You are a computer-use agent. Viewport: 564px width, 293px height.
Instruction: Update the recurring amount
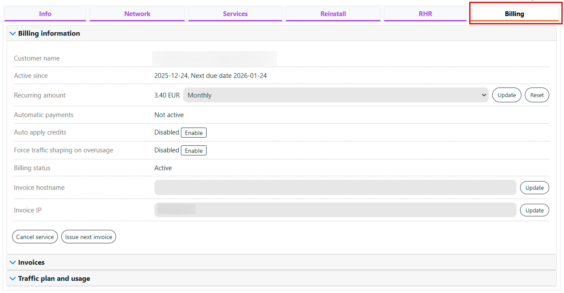[x=507, y=95]
